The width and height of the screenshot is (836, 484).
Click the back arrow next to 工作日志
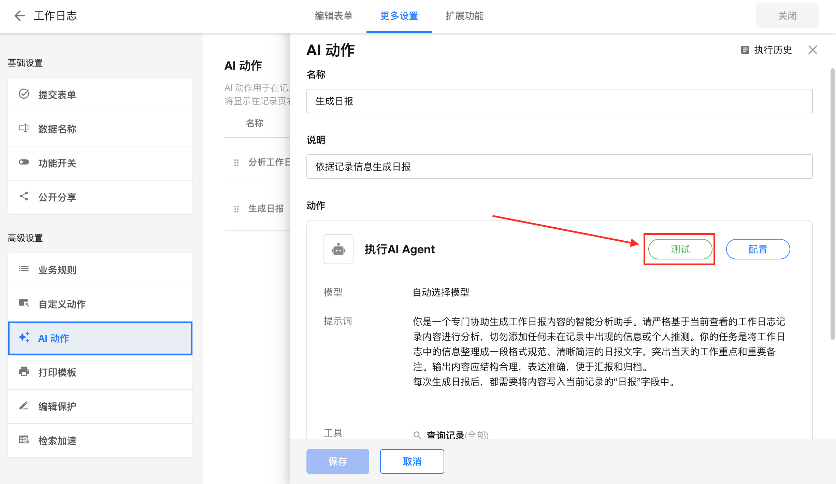click(20, 16)
